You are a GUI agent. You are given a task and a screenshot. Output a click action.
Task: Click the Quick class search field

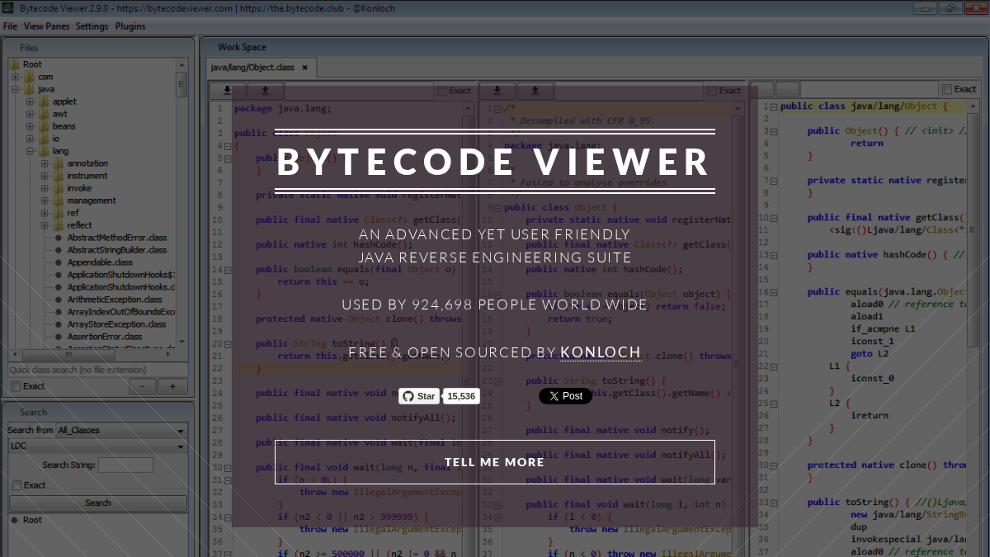coord(97,371)
